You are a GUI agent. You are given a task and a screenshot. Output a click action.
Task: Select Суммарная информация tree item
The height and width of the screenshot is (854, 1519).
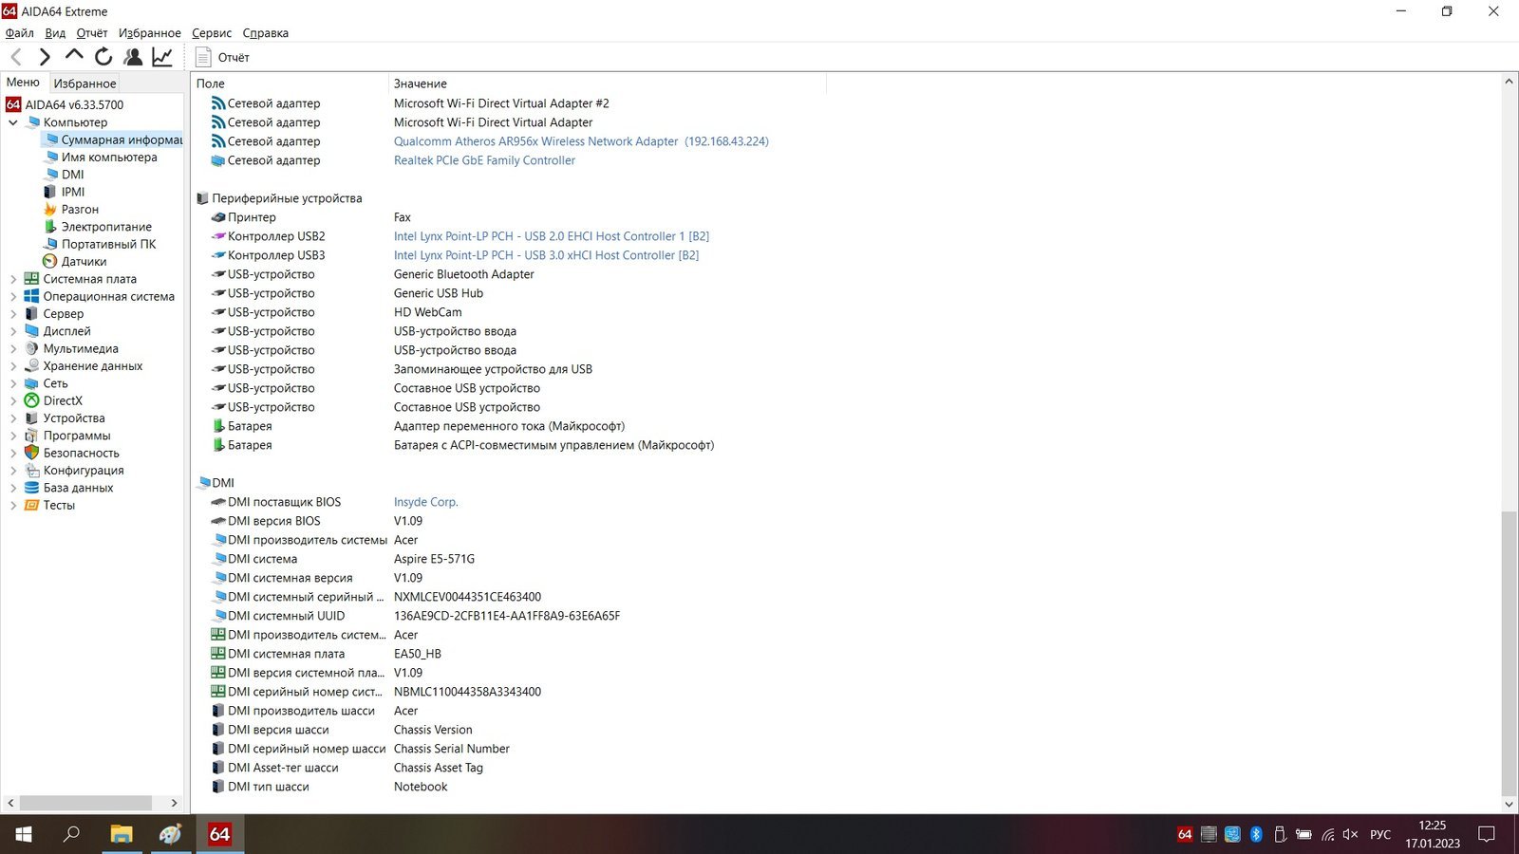[122, 139]
